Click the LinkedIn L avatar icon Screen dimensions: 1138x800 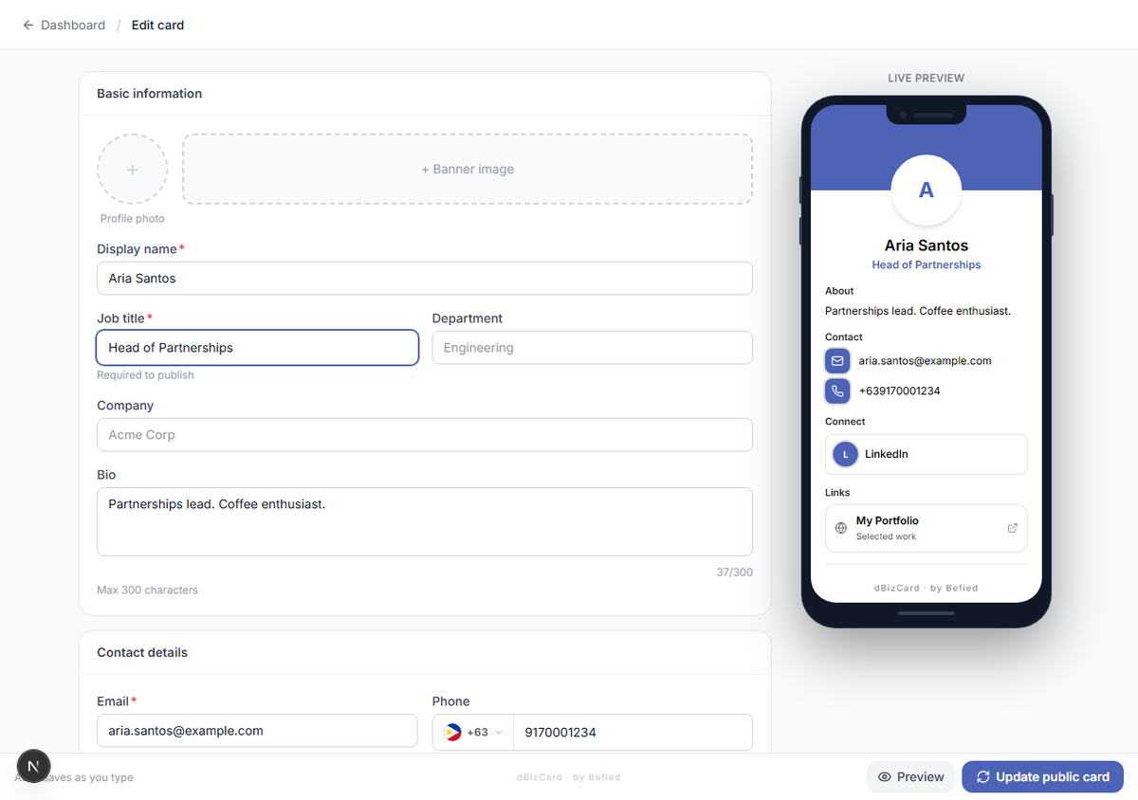tap(845, 454)
